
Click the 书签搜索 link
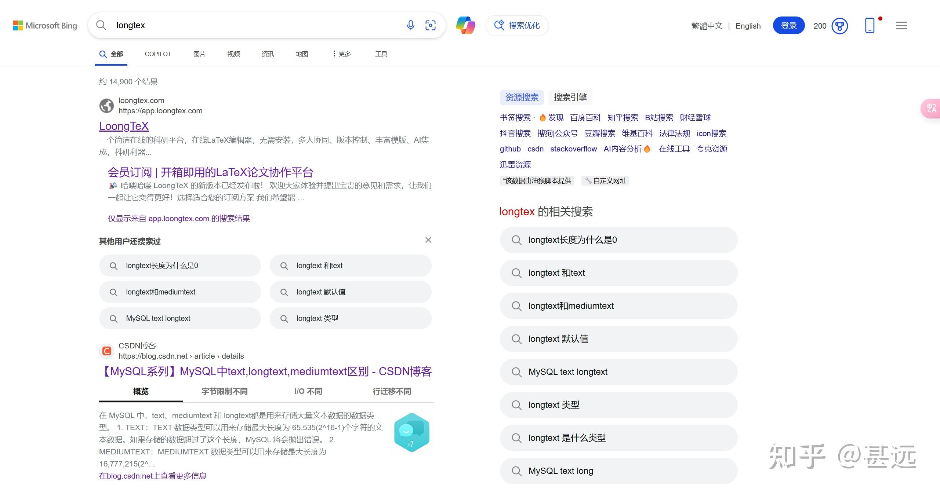515,118
